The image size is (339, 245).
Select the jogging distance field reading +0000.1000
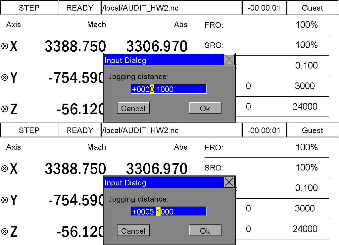169,89
